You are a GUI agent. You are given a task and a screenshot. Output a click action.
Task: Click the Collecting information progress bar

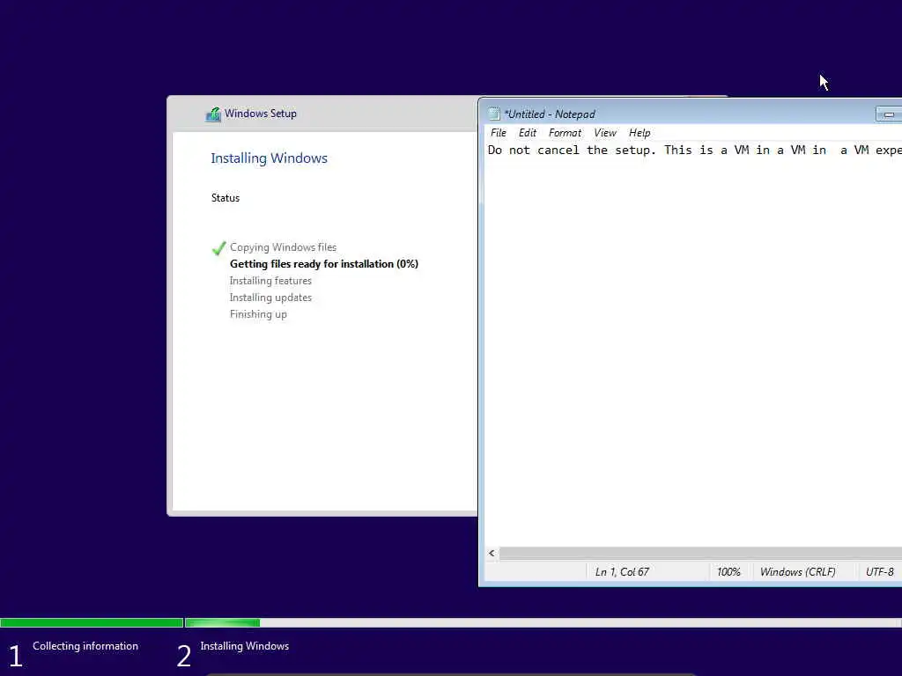tap(92, 622)
